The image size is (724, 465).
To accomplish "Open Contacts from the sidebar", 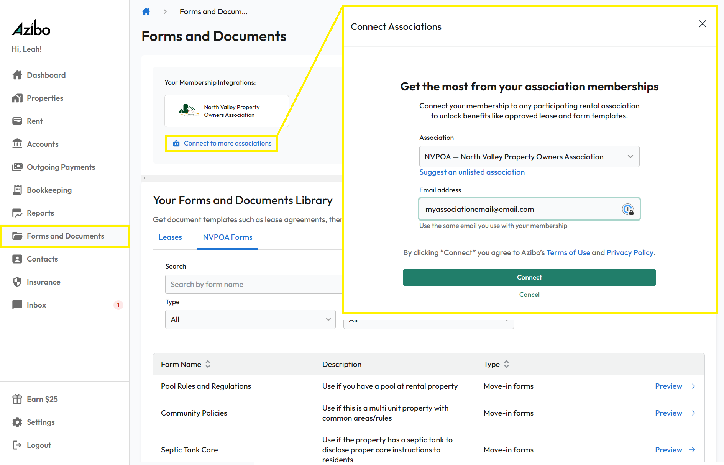I will pyautogui.click(x=42, y=259).
